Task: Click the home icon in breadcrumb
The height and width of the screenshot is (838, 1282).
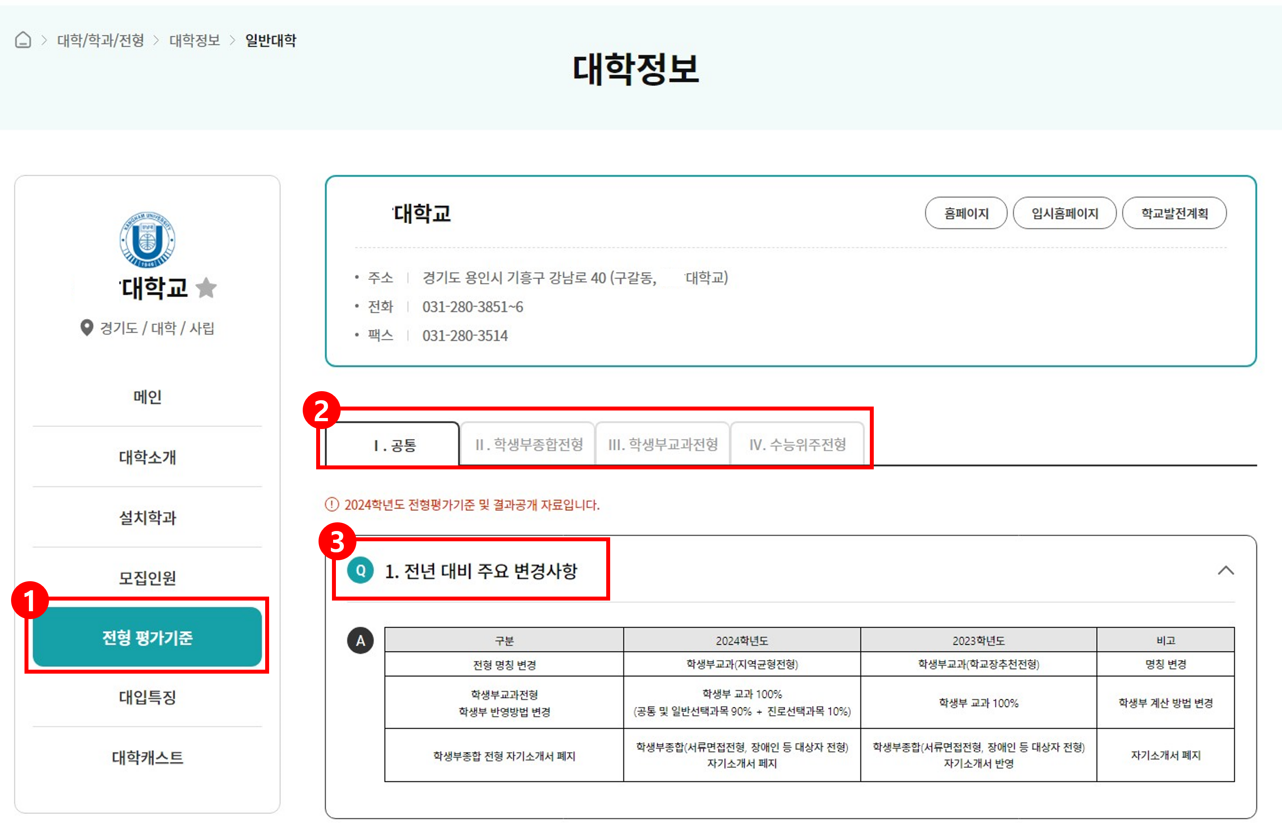Action: point(23,40)
